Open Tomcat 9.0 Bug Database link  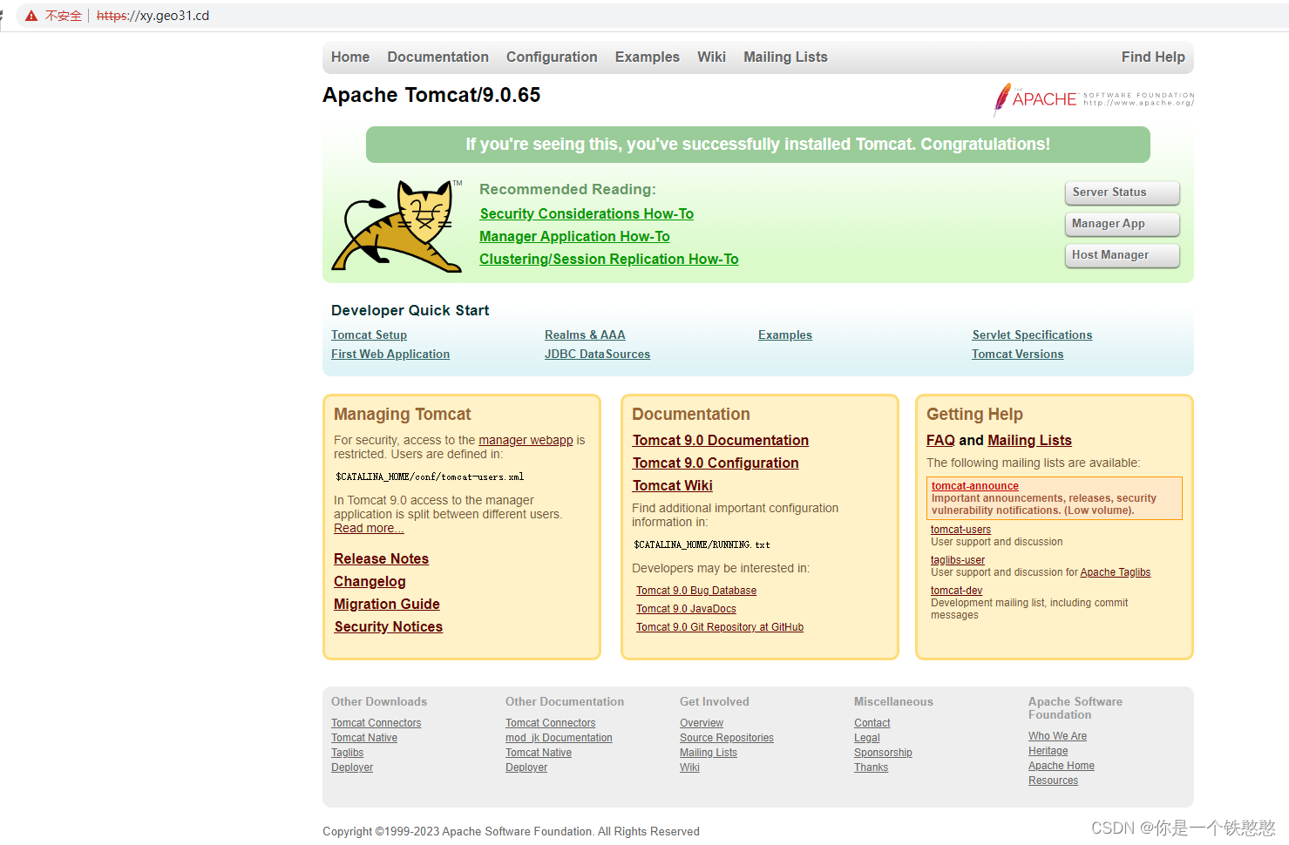pos(695,591)
